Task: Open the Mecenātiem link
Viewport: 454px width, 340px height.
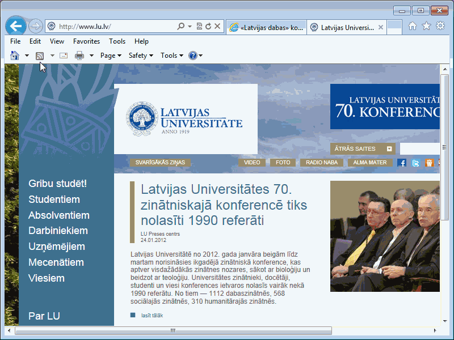Action: [x=56, y=262]
